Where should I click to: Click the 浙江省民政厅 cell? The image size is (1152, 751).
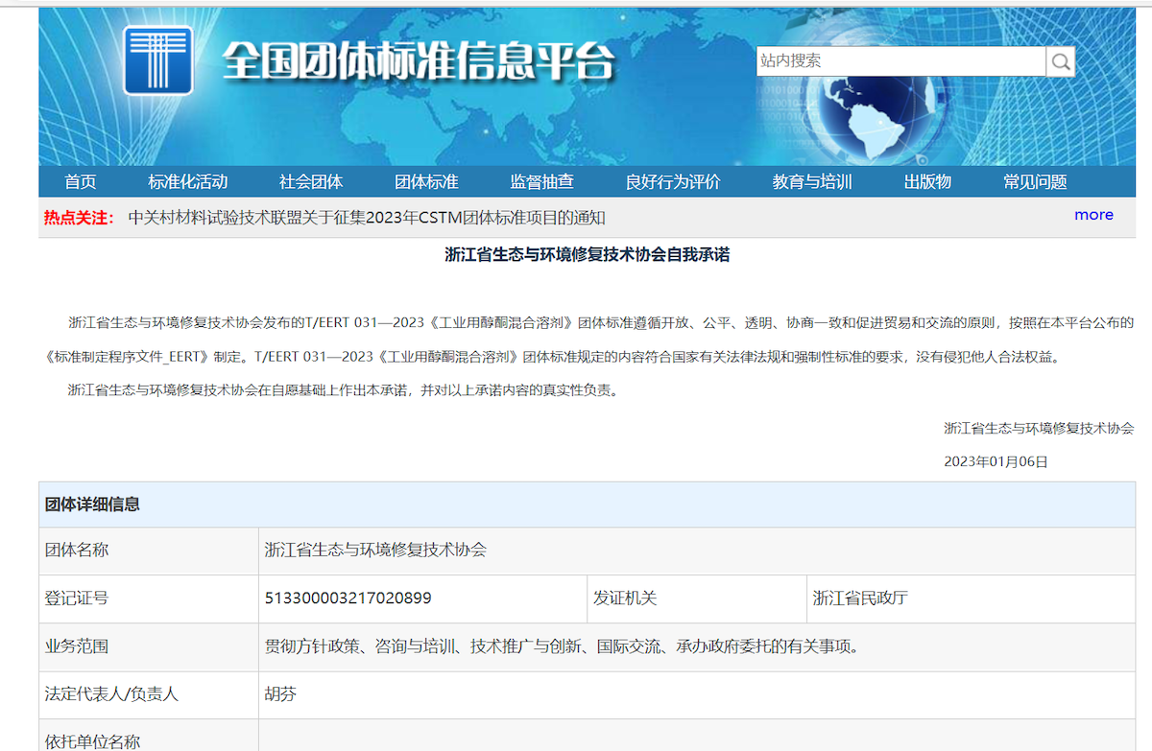[972, 598]
